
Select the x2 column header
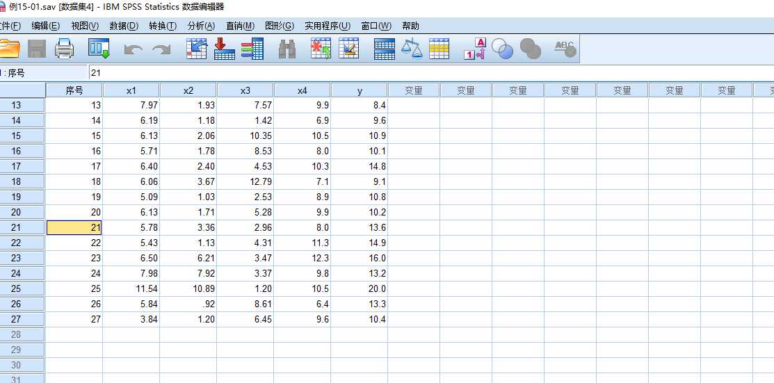[188, 90]
